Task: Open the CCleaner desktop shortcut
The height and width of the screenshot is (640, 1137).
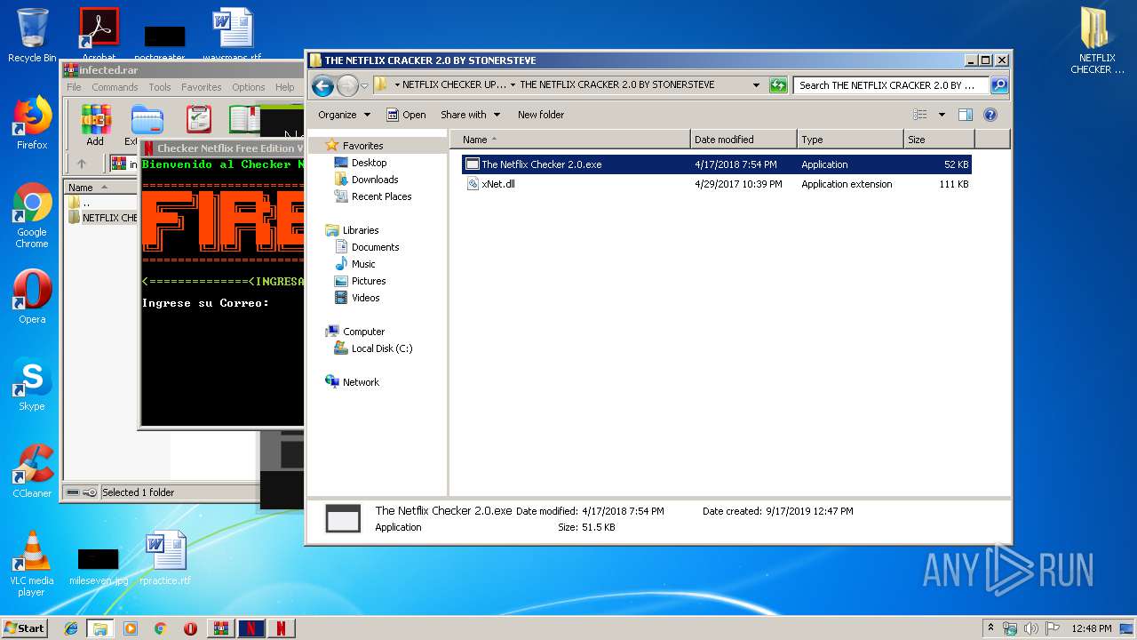Action: click(32, 471)
